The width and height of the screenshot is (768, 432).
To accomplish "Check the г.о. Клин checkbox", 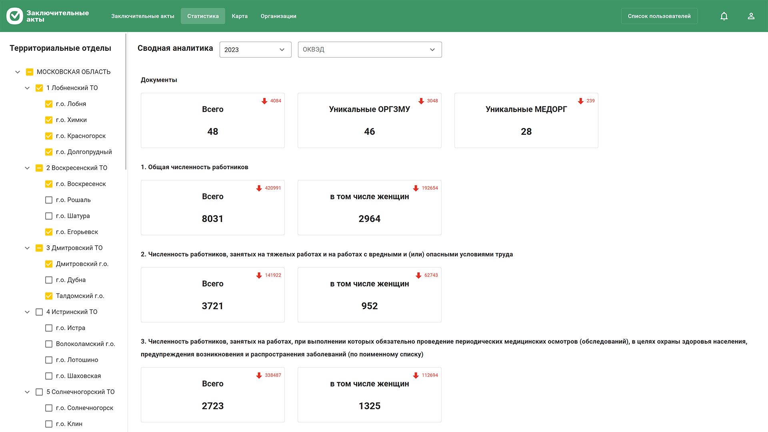I will pyautogui.click(x=49, y=424).
